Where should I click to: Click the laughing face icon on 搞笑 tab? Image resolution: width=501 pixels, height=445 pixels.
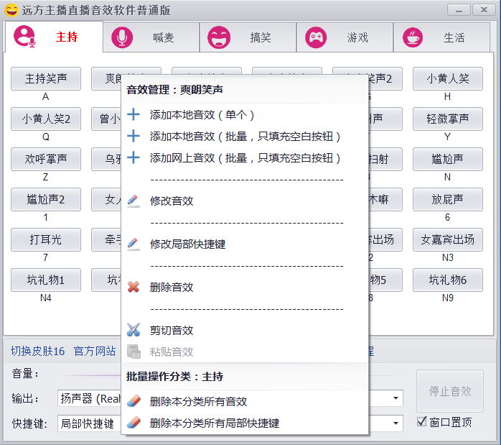(219, 37)
